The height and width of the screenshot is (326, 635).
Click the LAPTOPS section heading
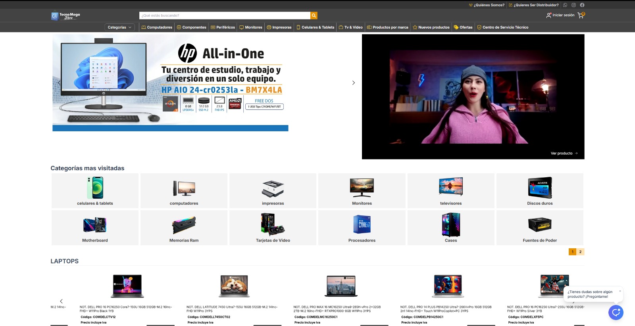point(65,261)
